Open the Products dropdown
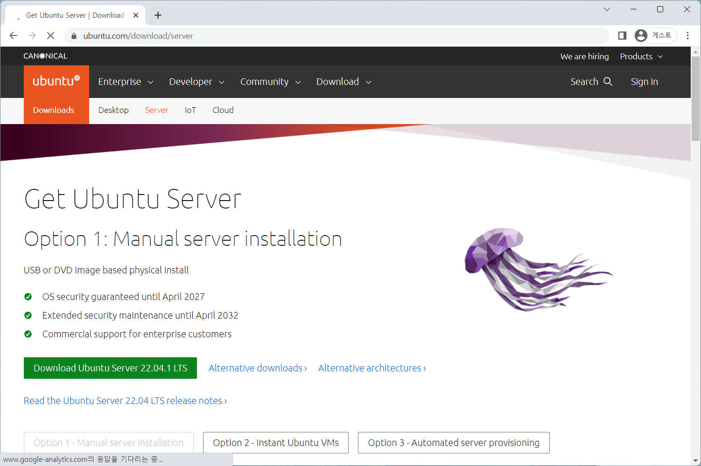The height and width of the screenshot is (466, 701). pos(641,56)
